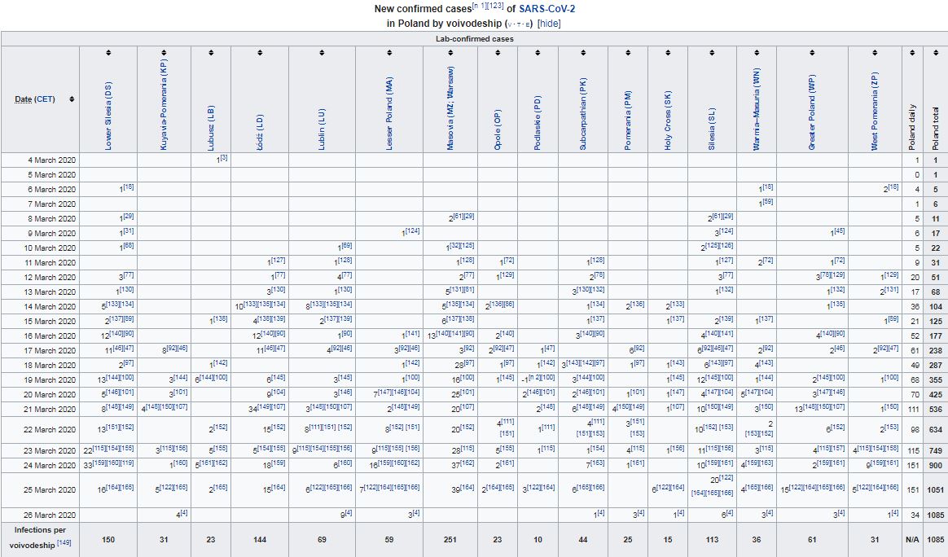Open reference [123] in the table title
This screenshot has width=948, height=557.
[494, 6]
